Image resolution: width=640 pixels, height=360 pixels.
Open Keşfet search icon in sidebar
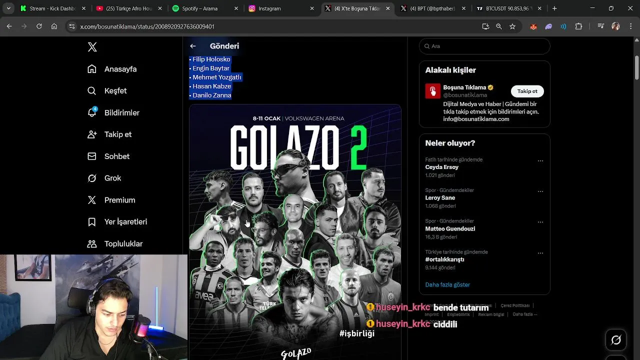92,90
